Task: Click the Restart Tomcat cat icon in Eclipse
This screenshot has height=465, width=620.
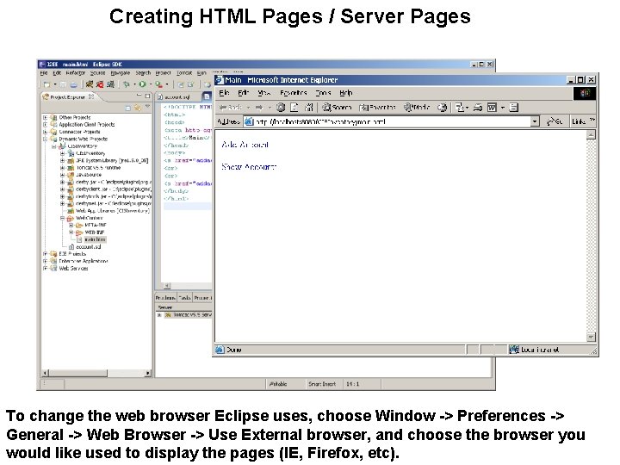Action: tap(111, 84)
